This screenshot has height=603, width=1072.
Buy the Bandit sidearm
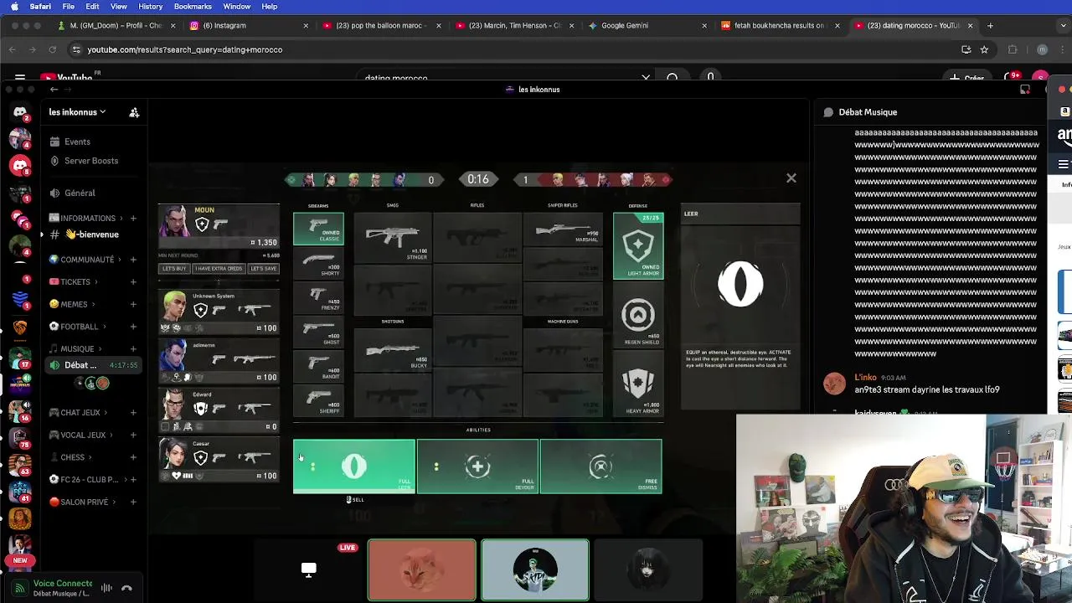point(318,366)
